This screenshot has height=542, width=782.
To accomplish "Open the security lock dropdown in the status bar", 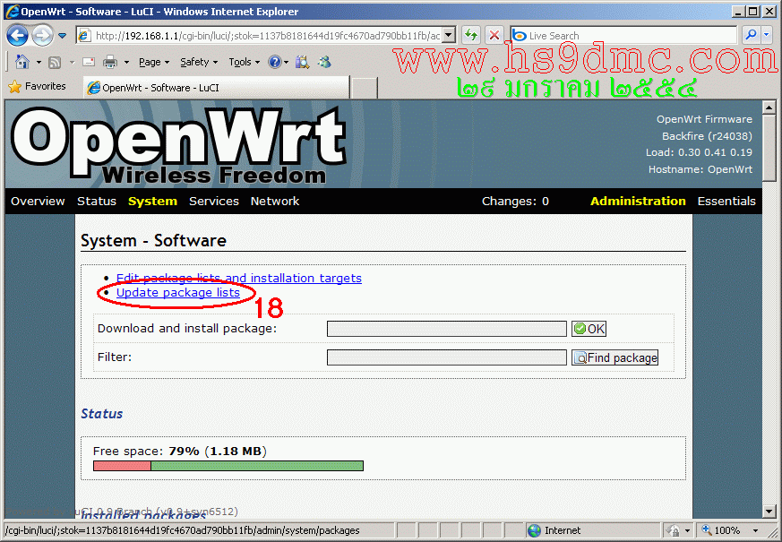I will click(x=678, y=530).
